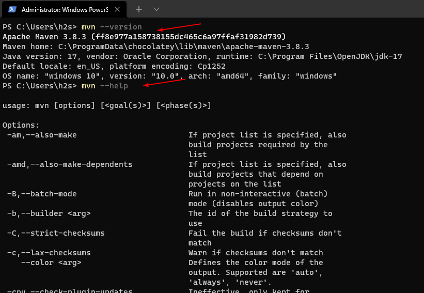
Task: Click 'build projects that depend on' text
Action: 256,174
